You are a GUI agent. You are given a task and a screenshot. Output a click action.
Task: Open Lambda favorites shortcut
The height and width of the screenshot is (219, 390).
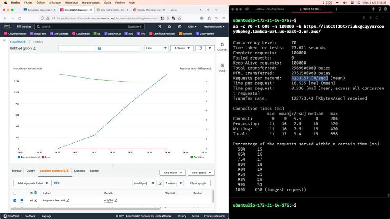pos(186,34)
